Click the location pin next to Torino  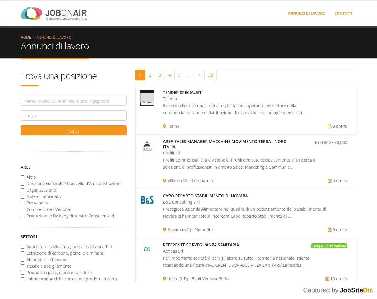click(x=165, y=126)
